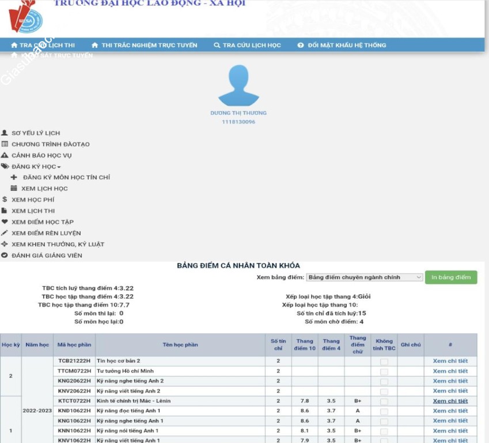Click the student profile avatar picture
489x443 pixels.
coord(238,85)
